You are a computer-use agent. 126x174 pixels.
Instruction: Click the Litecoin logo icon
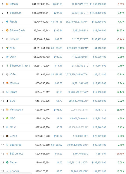tap(7, 39)
